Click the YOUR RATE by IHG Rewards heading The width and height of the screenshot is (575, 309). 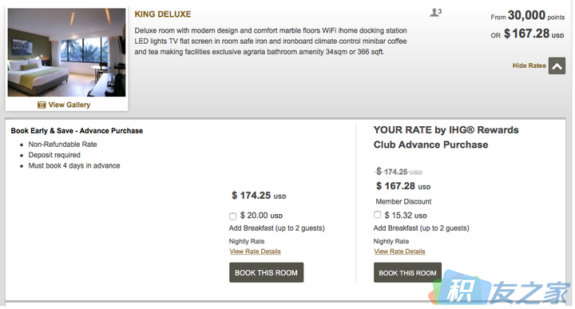point(446,137)
